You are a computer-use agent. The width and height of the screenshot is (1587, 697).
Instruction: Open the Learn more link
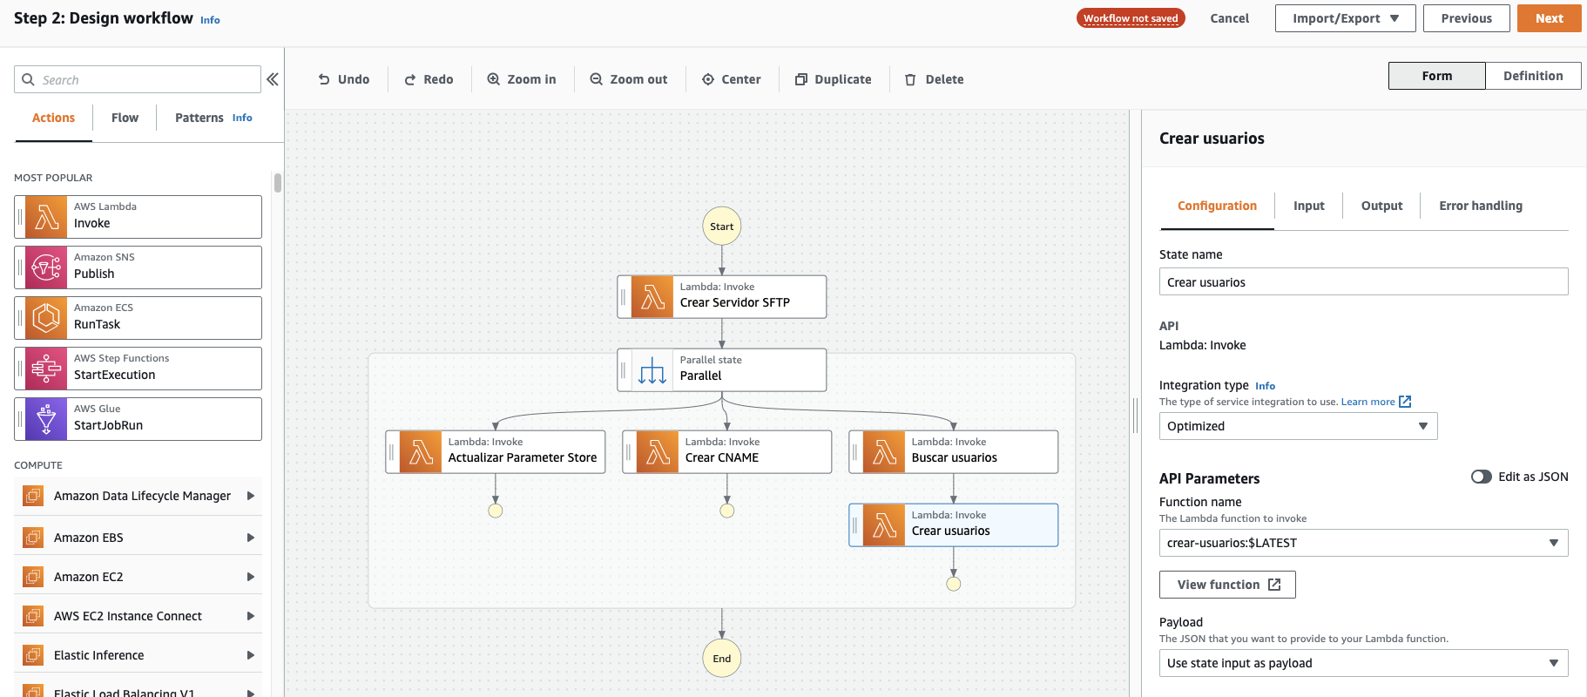pyautogui.click(x=1368, y=402)
